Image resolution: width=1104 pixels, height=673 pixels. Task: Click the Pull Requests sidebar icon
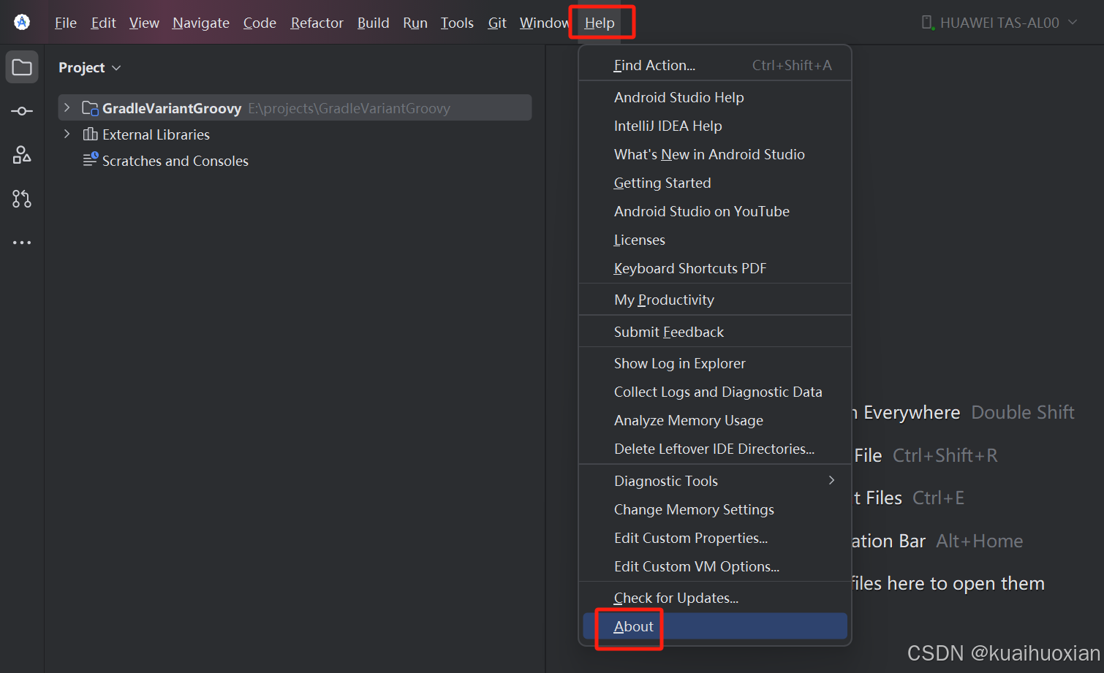(x=22, y=198)
